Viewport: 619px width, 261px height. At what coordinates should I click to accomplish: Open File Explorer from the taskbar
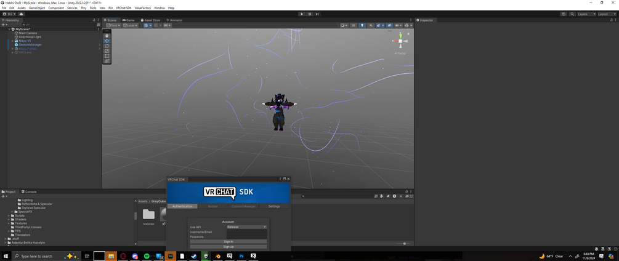point(111,256)
